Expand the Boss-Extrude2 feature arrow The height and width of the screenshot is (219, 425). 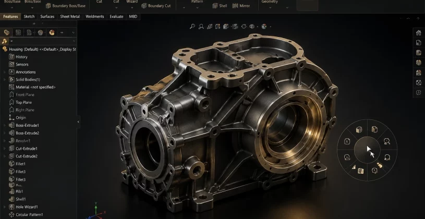(x=4, y=133)
